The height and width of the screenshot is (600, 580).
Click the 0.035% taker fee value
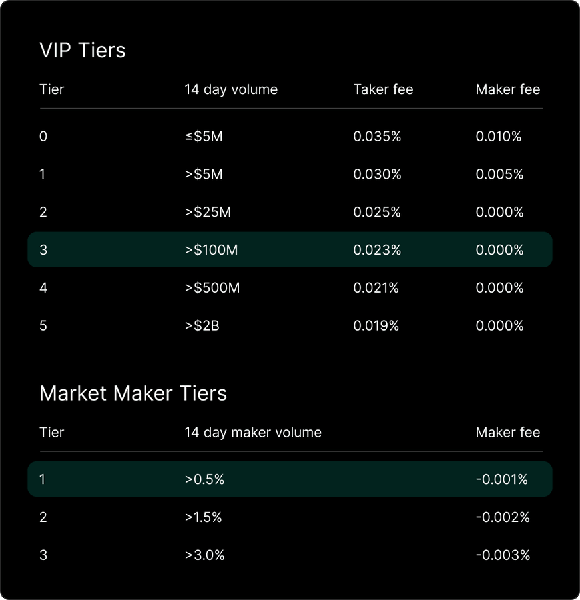coord(377,137)
